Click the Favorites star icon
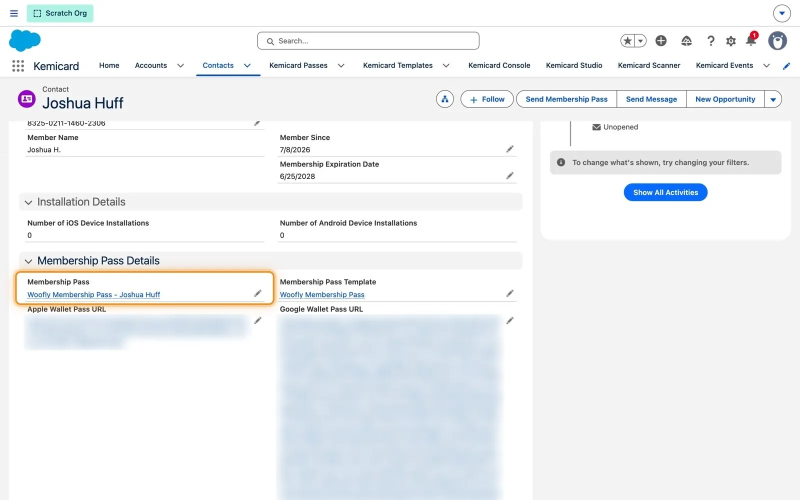This screenshot has height=500, width=800. 627,41
